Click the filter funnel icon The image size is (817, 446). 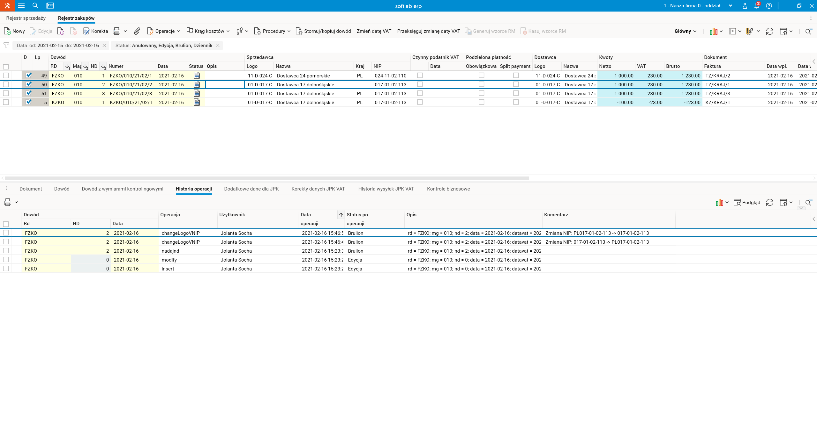coord(6,45)
